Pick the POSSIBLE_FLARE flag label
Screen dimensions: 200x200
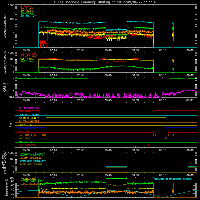[x=29, y=115]
